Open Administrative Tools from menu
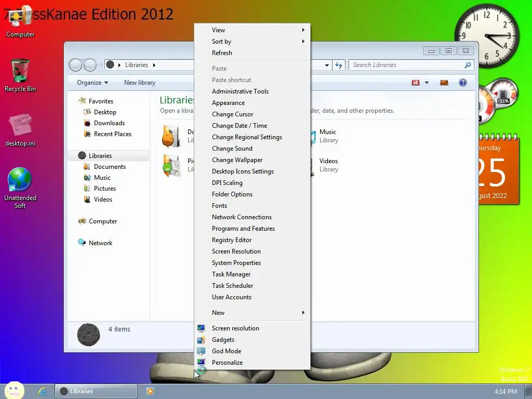The image size is (532, 399). click(252, 91)
